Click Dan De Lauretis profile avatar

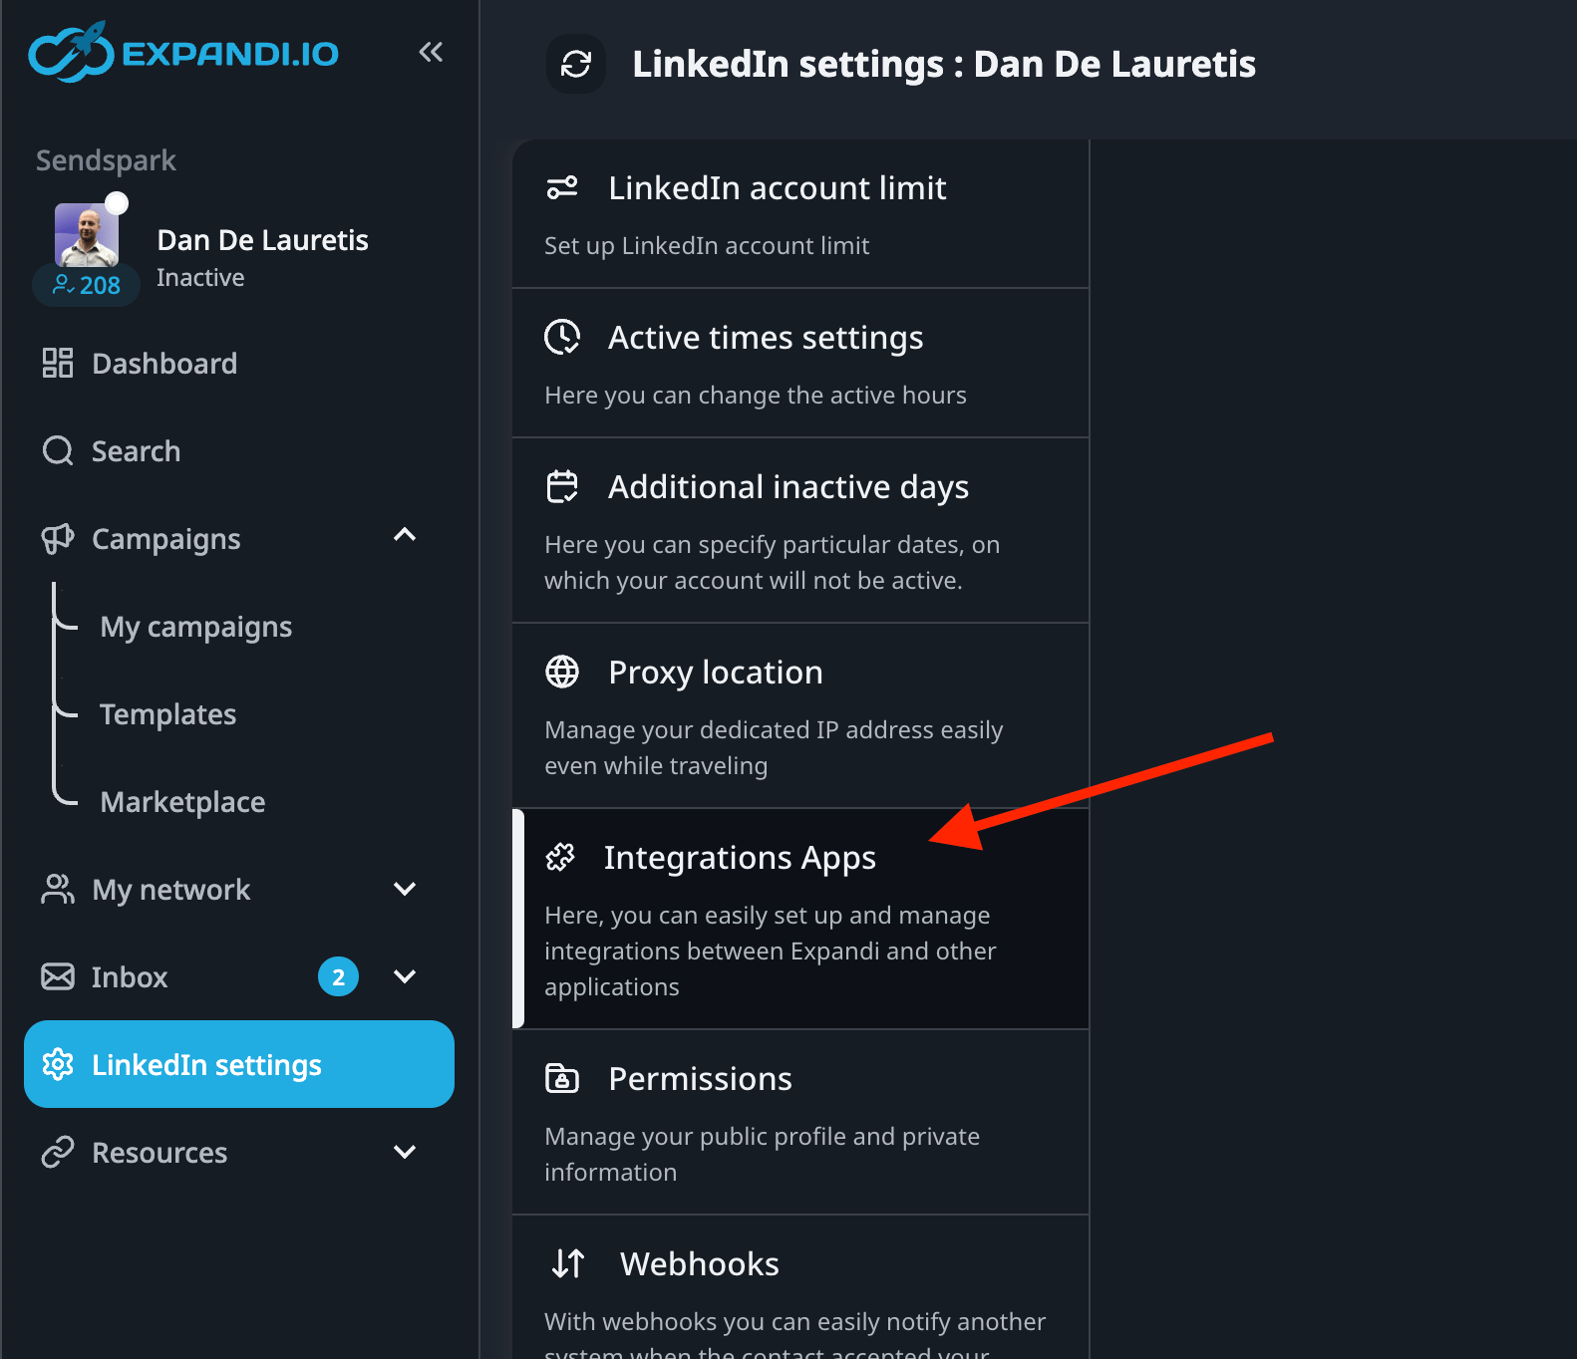[87, 235]
